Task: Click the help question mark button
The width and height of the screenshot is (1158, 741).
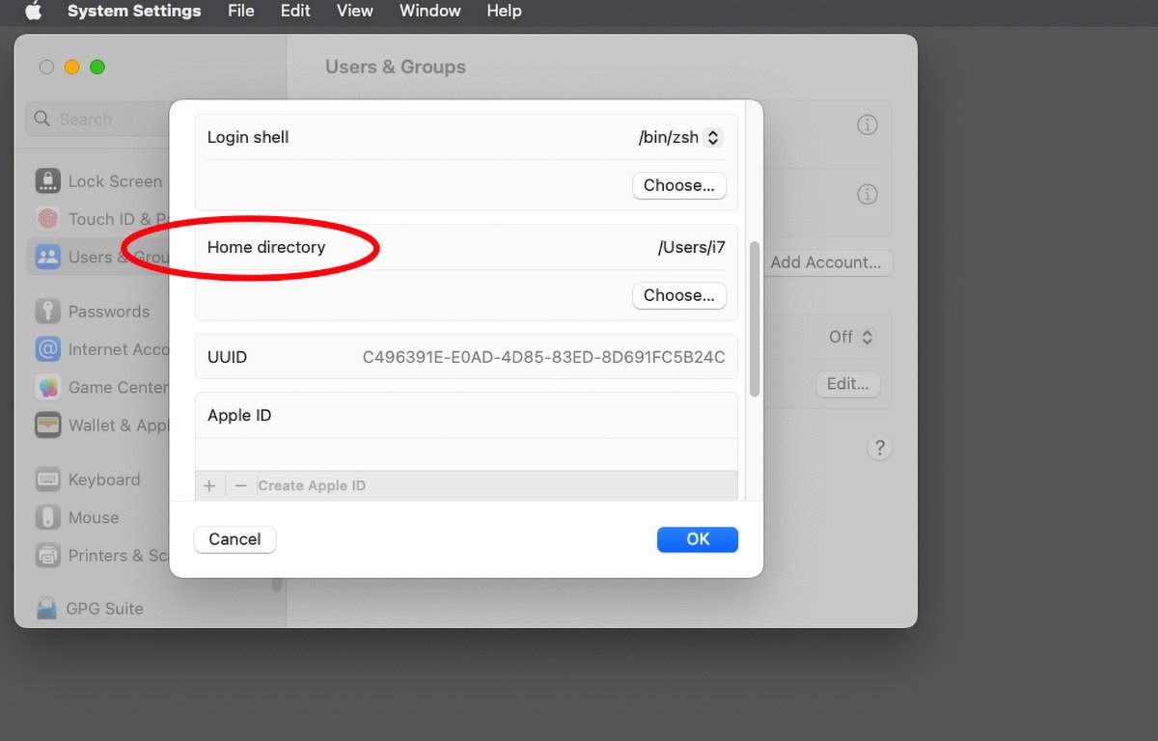Action: pos(879,448)
